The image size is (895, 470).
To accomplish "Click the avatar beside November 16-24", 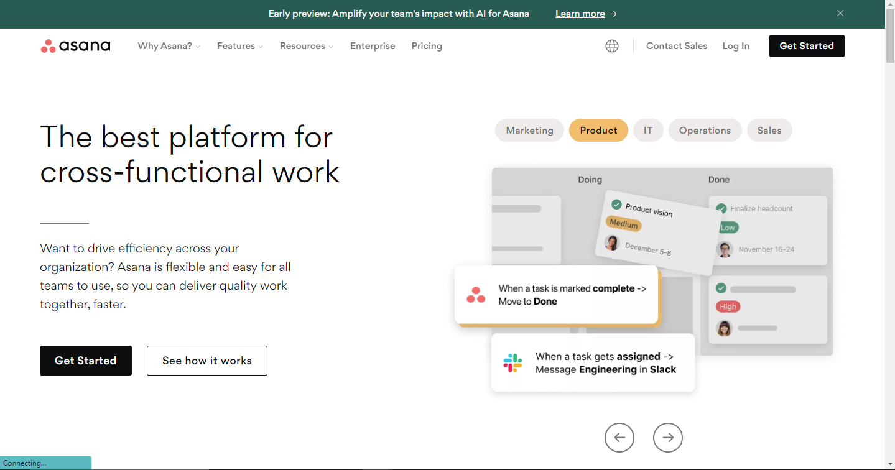I will (x=725, y=249).
